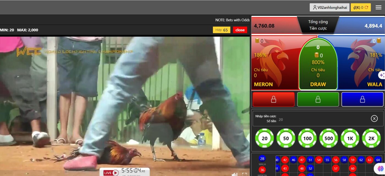Click the LIVE play badge on video
Screen dimensions: 385x176
tap(111, 173)
